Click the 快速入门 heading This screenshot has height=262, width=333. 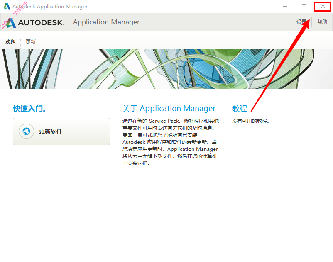(29, 109)
